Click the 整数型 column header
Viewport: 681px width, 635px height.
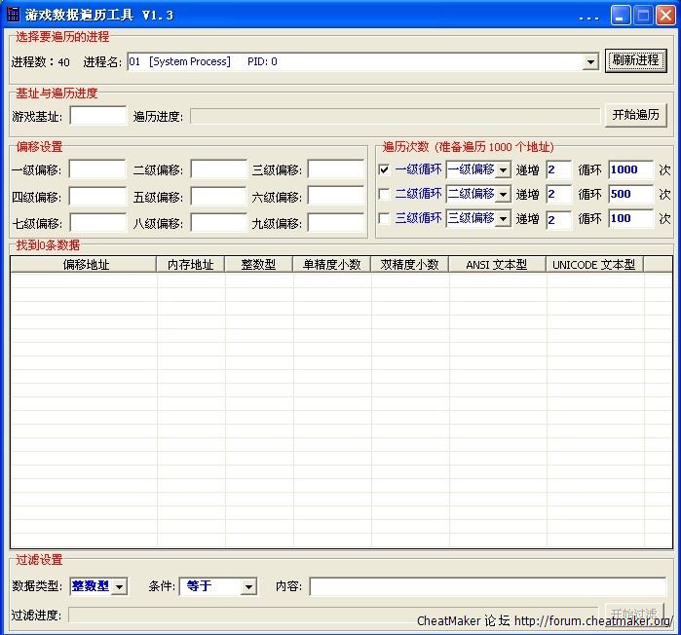point(259,264)
